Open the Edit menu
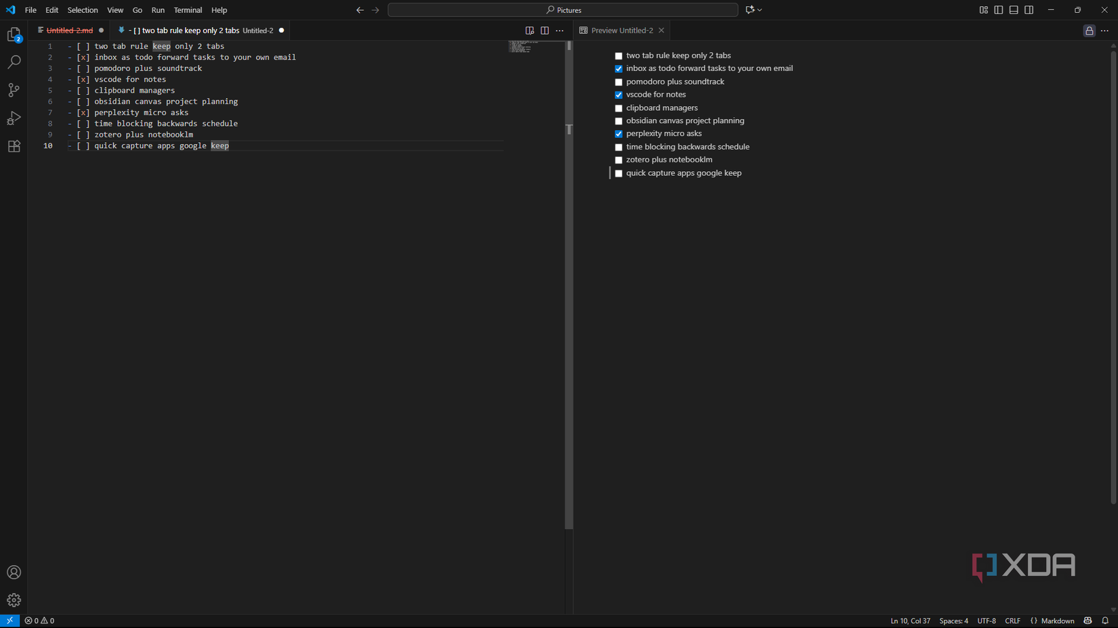Image resolution: width=1118 pixels, height=628 pixels. (51, 10)
